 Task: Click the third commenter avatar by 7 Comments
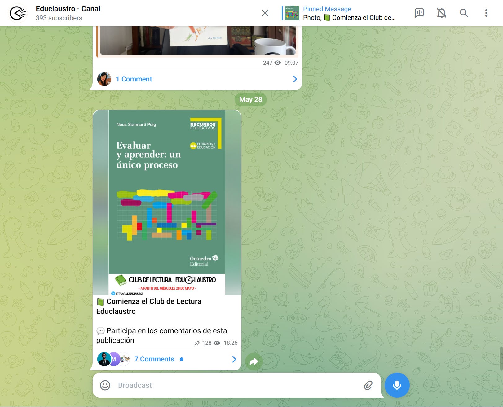click(125, 359)
